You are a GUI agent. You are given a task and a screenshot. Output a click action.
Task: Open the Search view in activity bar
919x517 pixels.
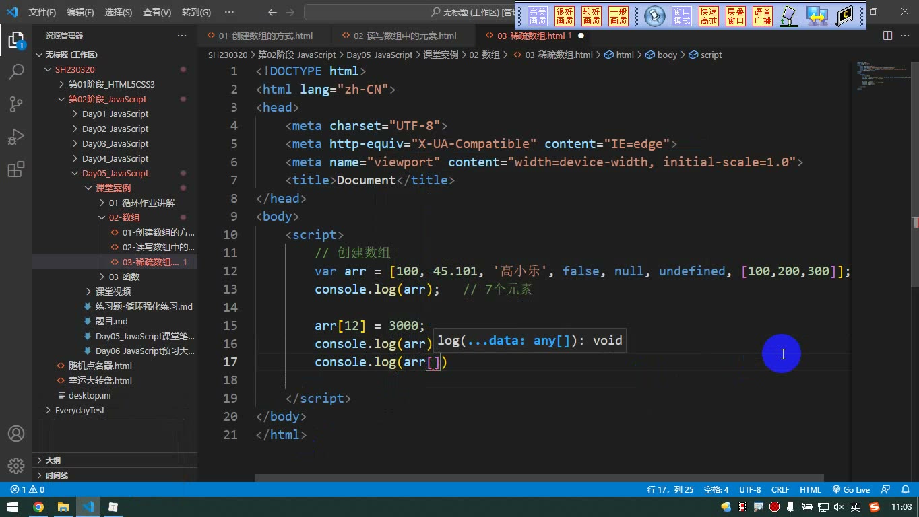(x=16, y=71)
